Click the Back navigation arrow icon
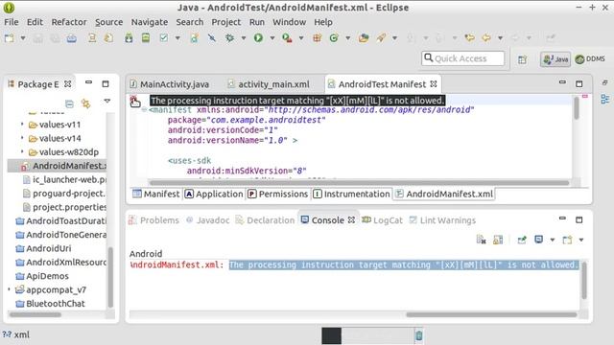The height and width of the screenshot is (345, 614). (486, 38)
